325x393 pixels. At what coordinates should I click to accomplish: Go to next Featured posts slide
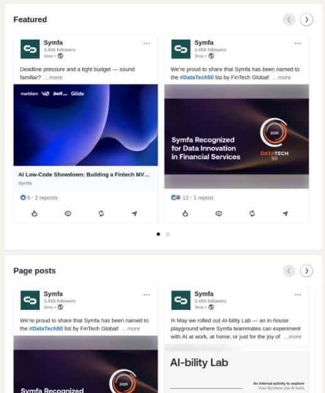[307, 20]
